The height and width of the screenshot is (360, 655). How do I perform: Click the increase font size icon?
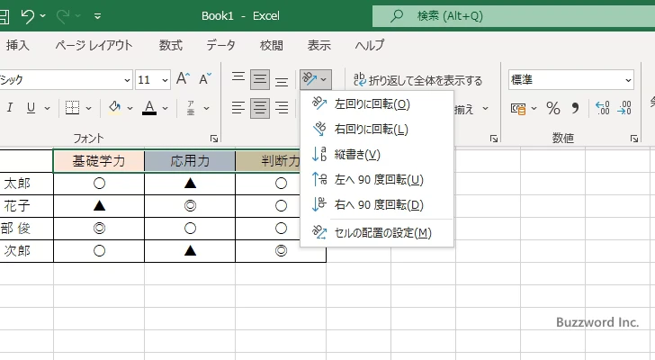coord(183,78)
